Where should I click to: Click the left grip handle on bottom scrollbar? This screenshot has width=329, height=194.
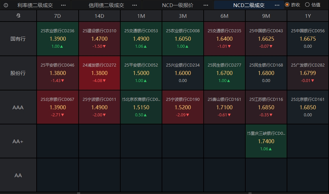point(79,193)
